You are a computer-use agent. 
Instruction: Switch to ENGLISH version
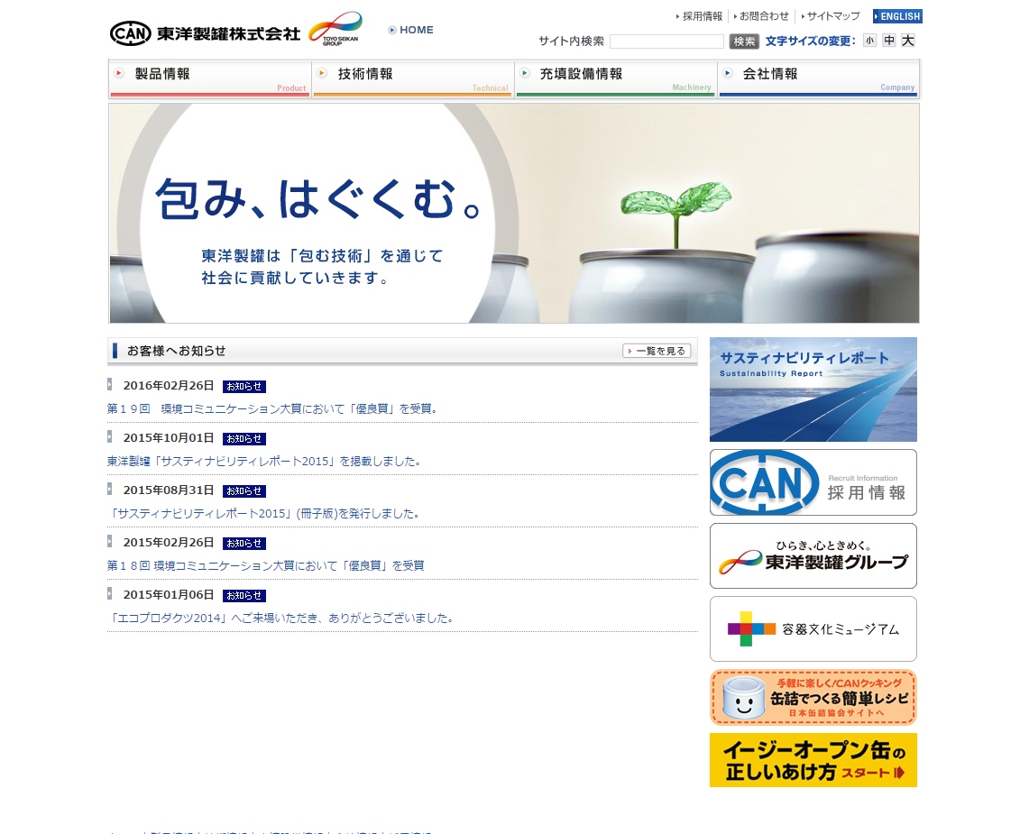click(897, 16)
